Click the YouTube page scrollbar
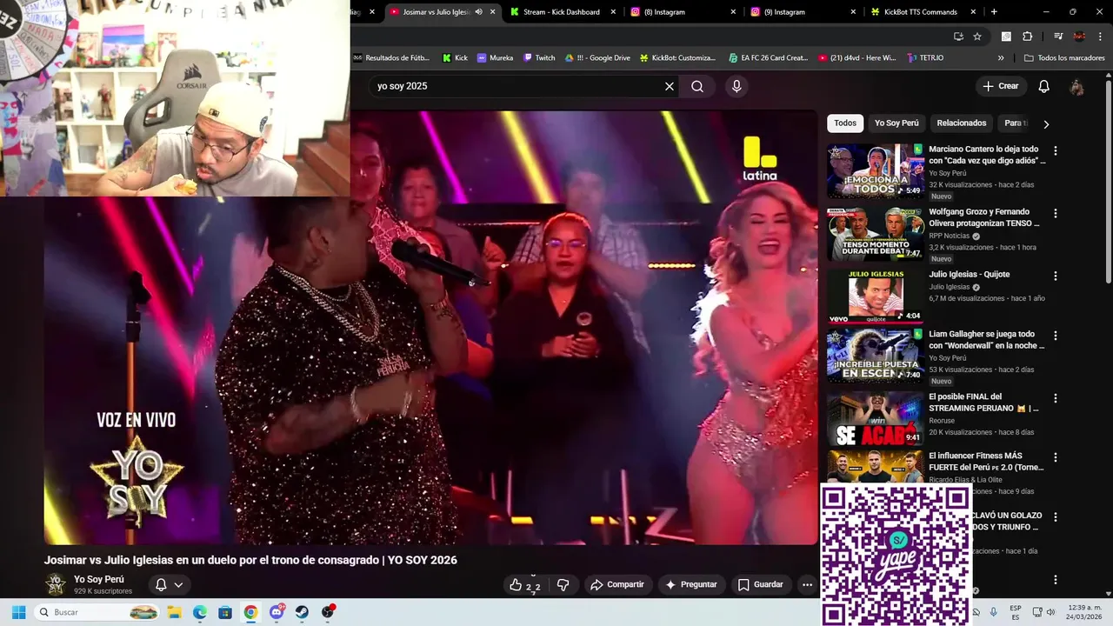The image size is (1113, 626). point(1109,183)
